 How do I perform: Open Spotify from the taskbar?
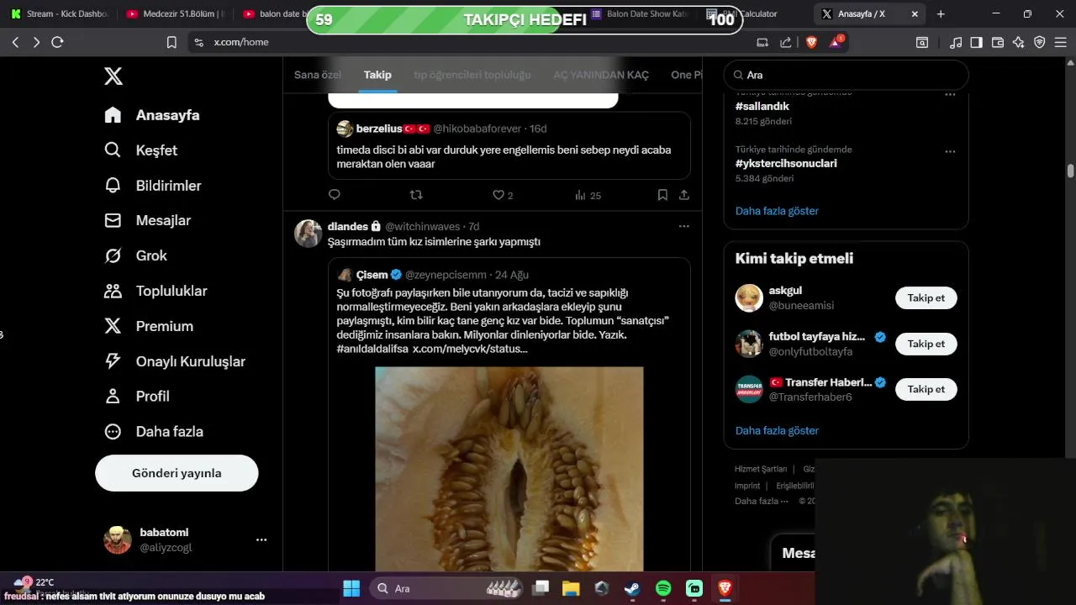coord(663,588)
